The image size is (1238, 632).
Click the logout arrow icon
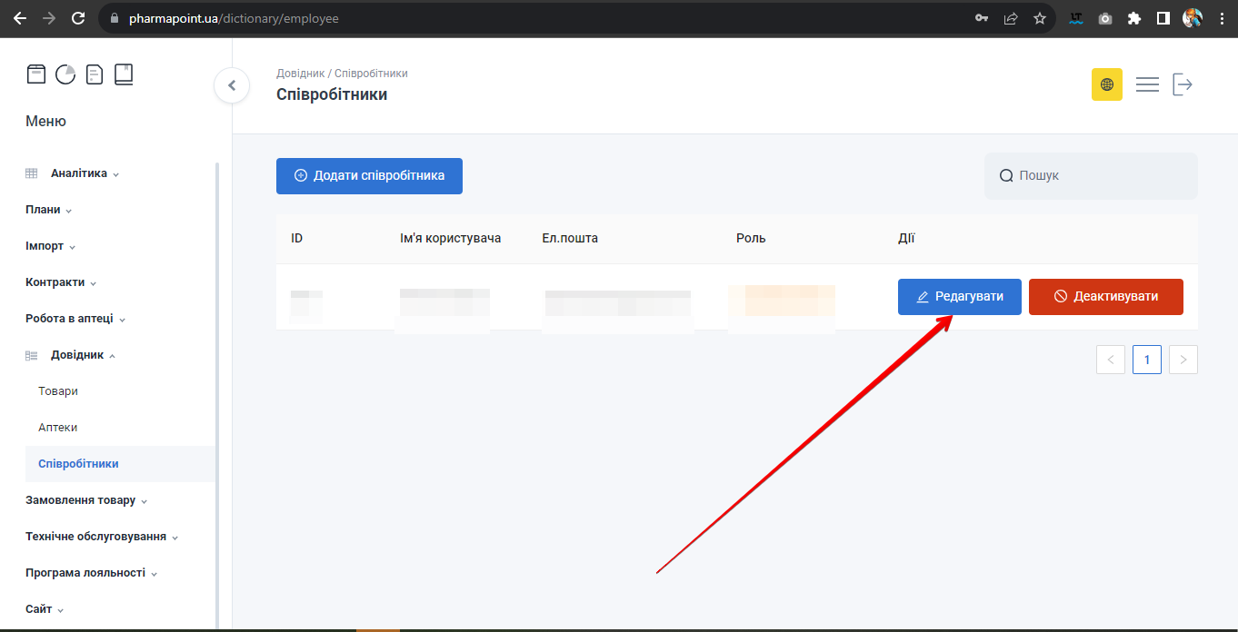(x=1183, y=84)
